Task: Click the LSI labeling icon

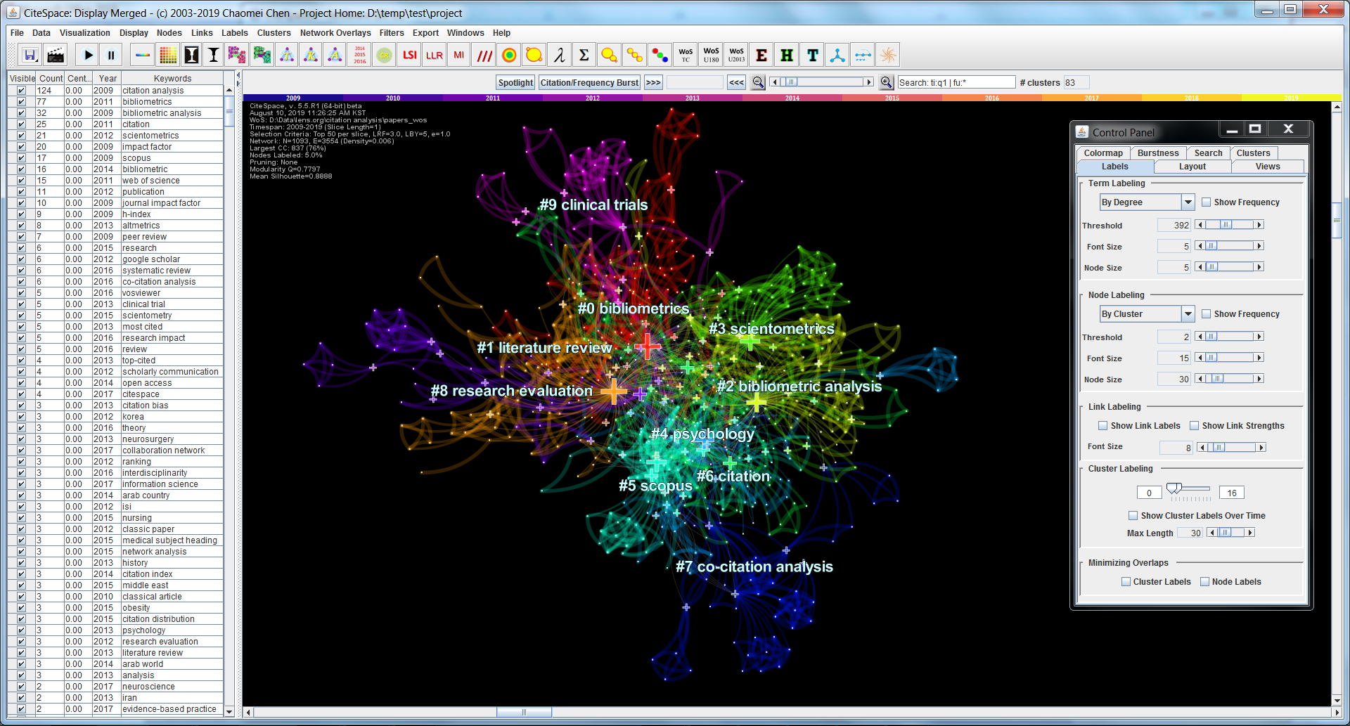Action: click(409, 55)
